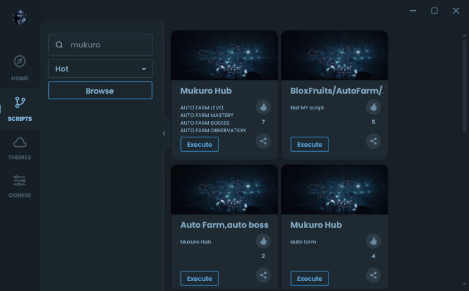Viewport: 469px width, 291px height.
Task: Open the Hot sort dropdown
Action: click(100, 68)
